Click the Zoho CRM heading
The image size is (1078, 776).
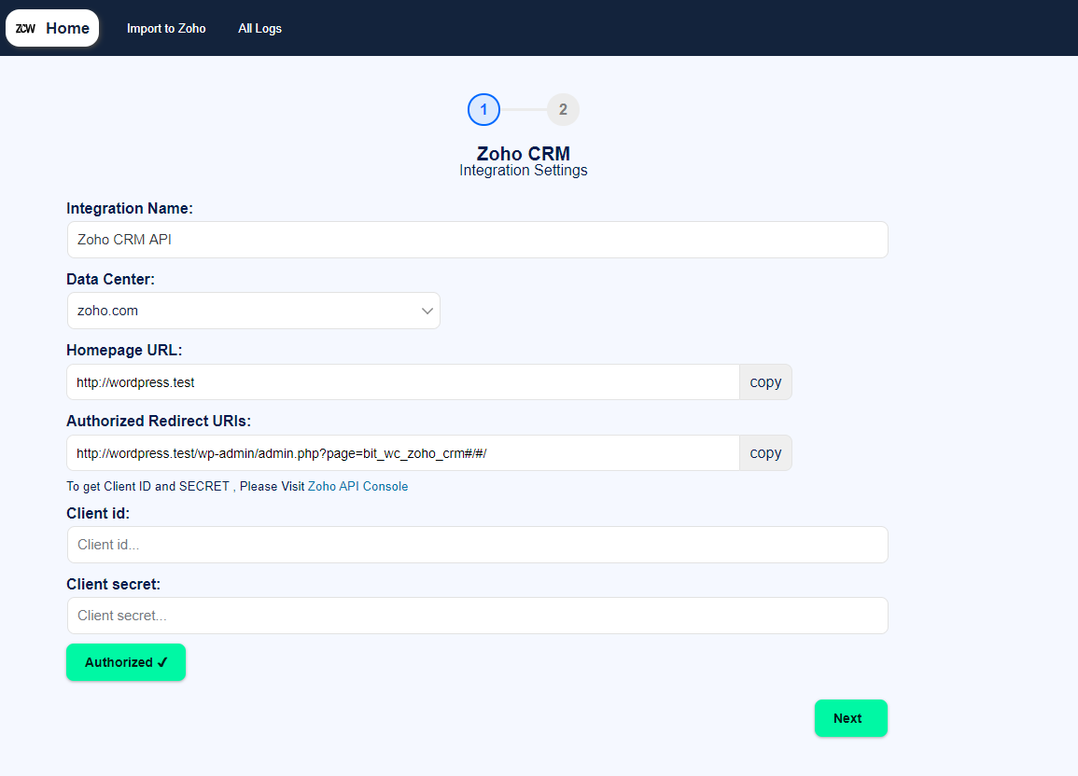[524, 153]
